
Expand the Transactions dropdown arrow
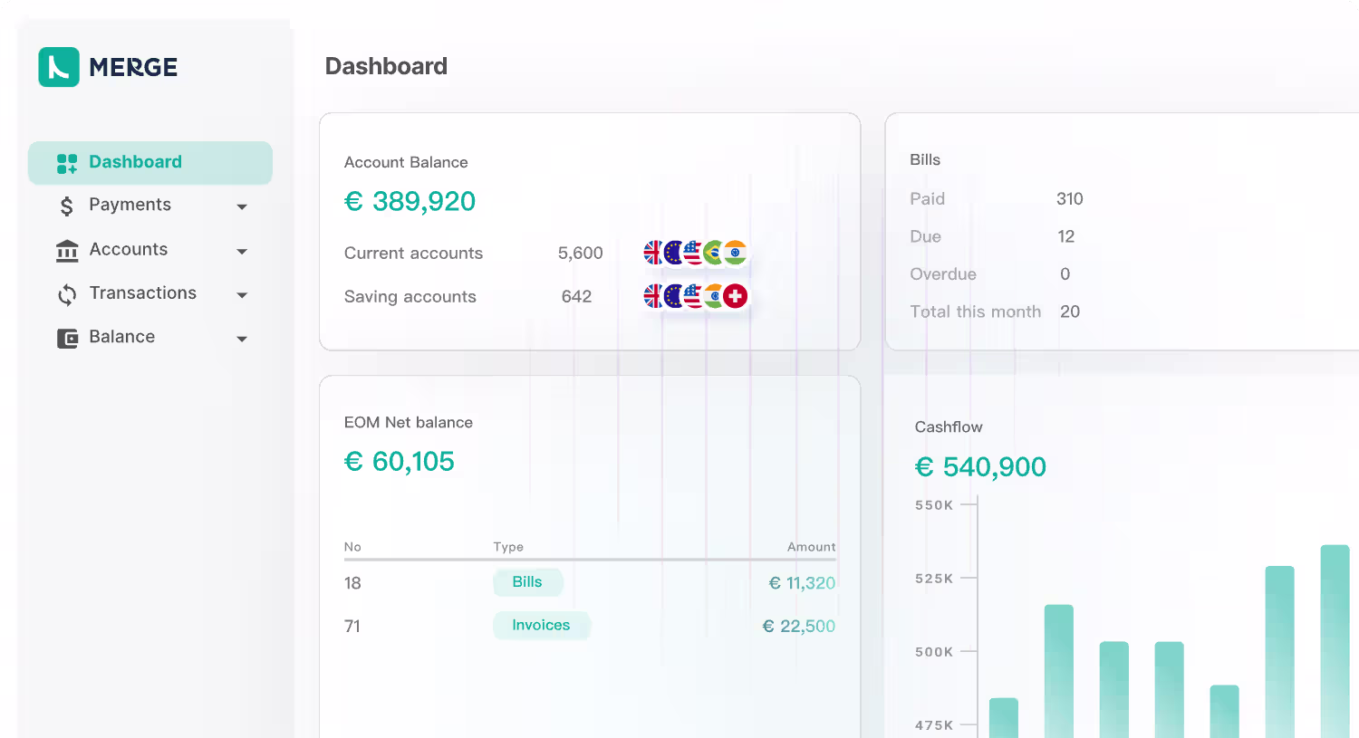pyautogui.click(x=242, y=295)
